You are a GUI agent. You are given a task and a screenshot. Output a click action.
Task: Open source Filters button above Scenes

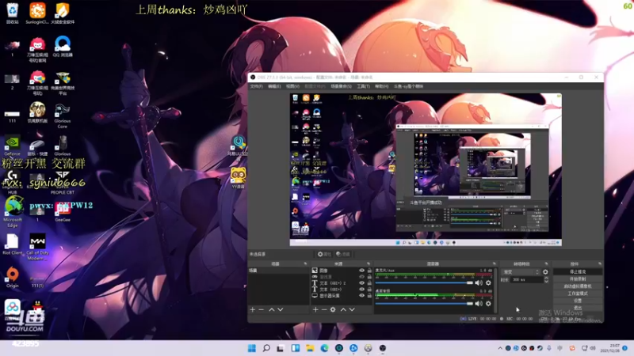tap(343, 254)
